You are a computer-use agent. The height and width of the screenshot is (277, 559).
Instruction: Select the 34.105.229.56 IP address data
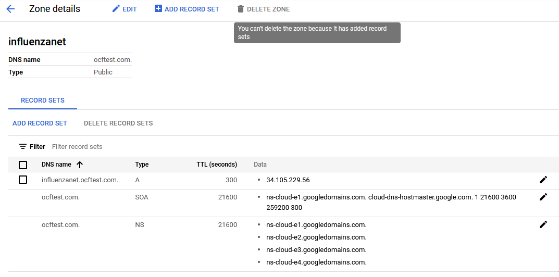288,180
